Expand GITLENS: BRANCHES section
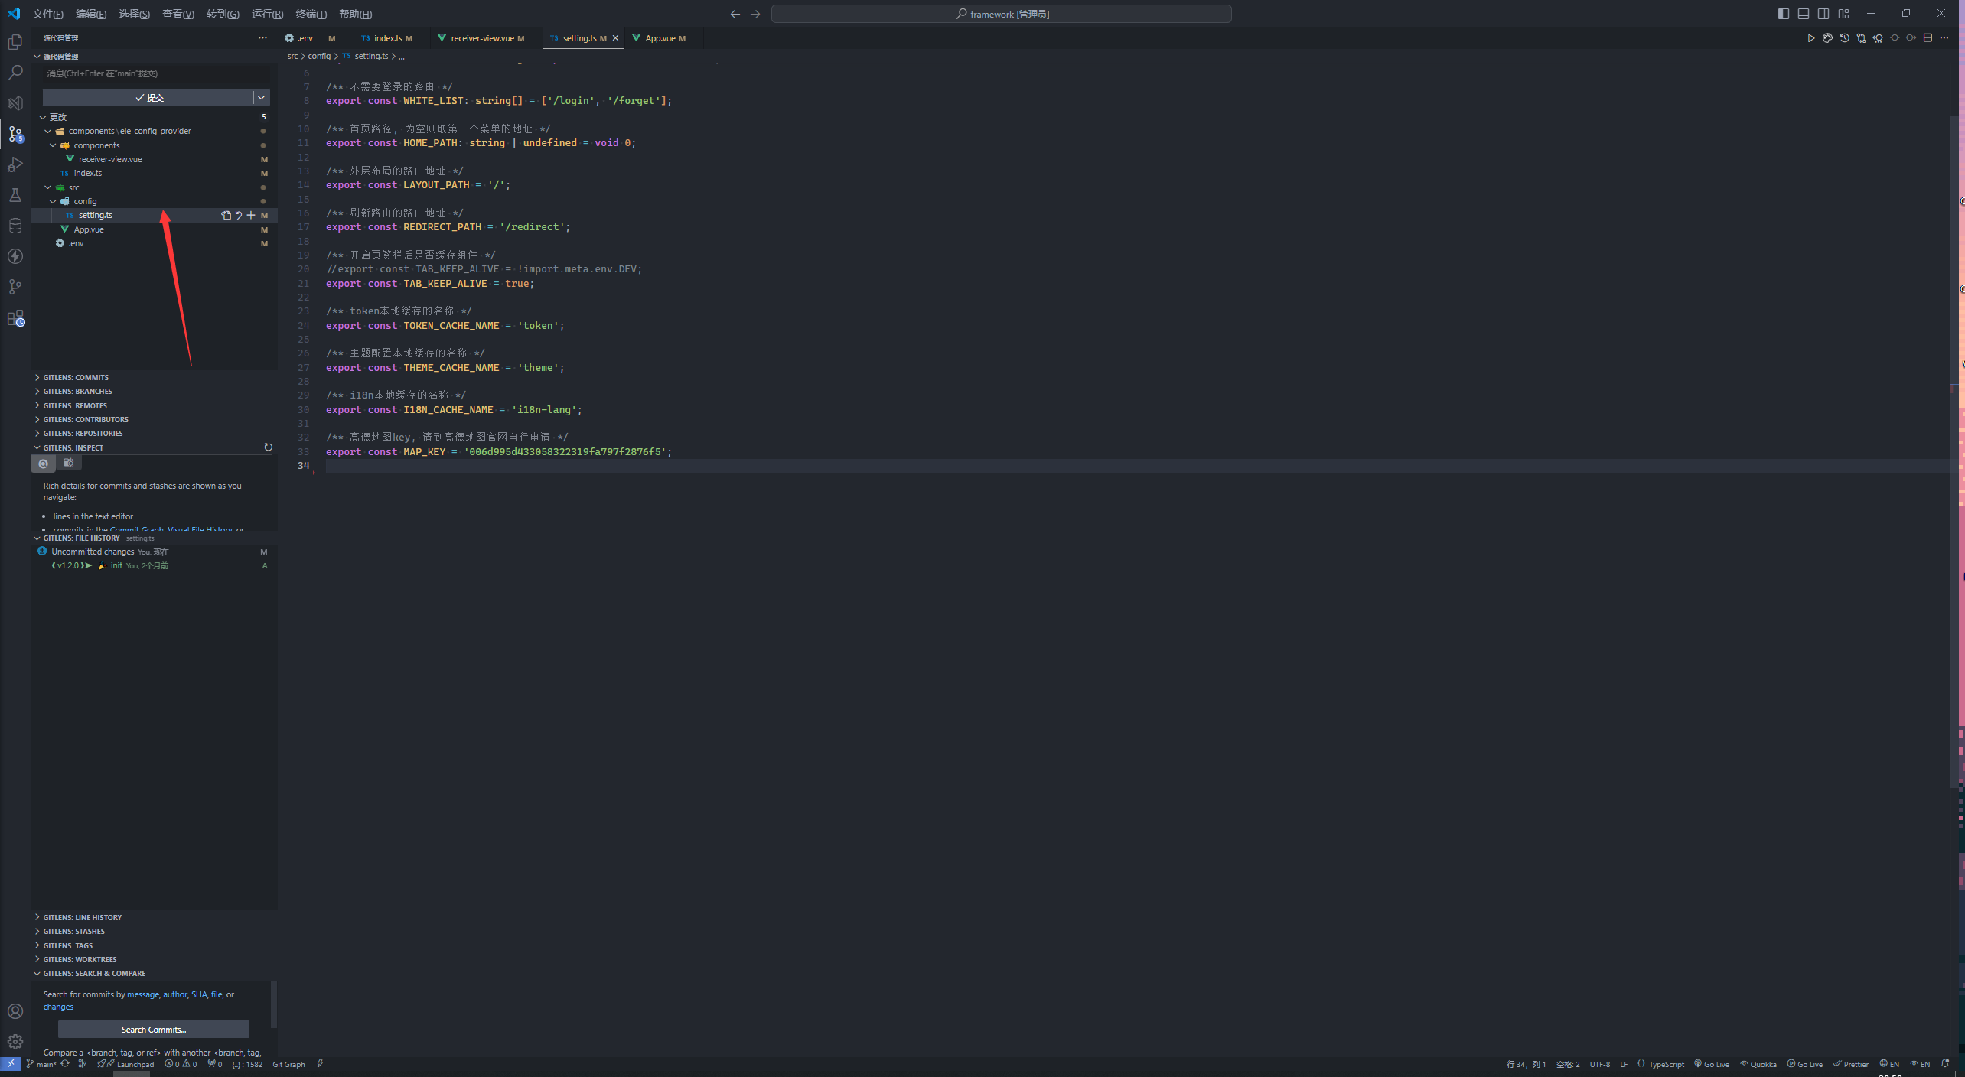This screenshot has height=1077, width=1965. click(77, 392)
